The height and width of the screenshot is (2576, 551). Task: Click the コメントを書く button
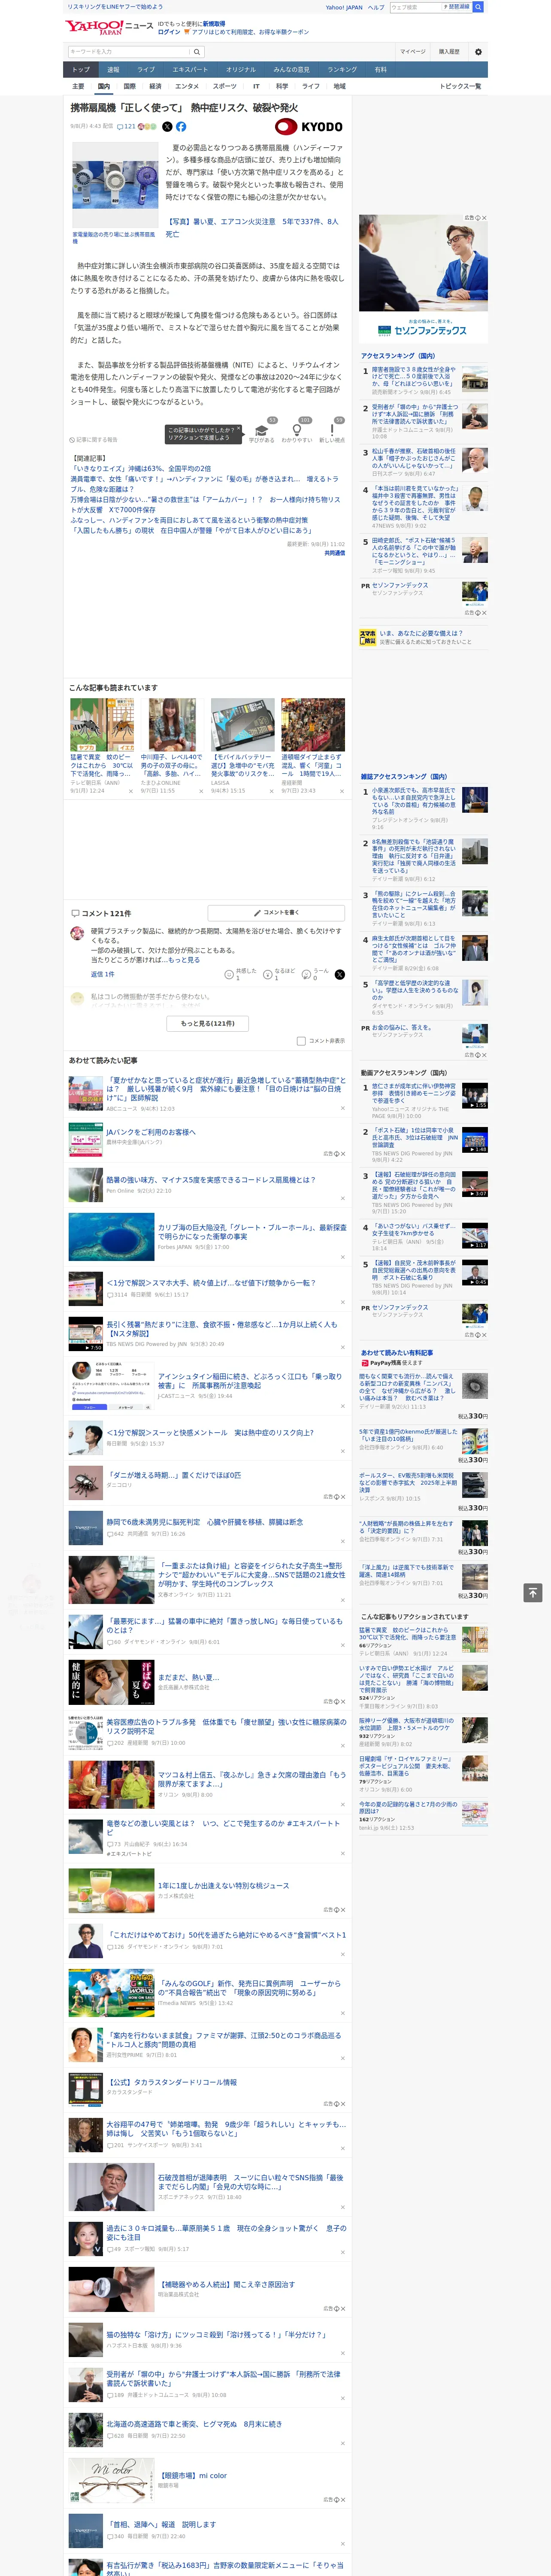pyautogui.click(x=276, y=913)
